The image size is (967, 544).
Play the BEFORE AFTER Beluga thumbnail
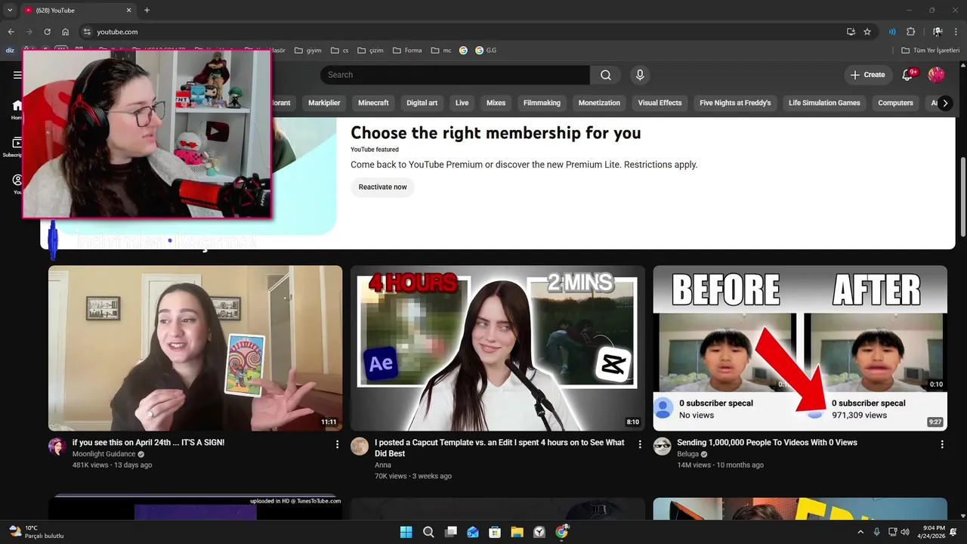800,348
